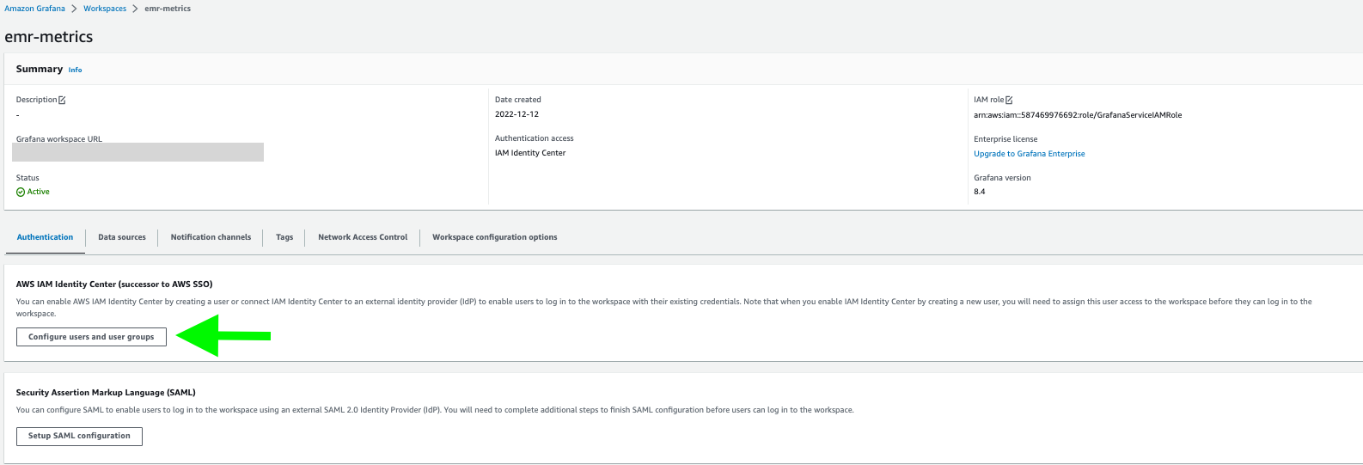This screenshot has height=465, width=1363.
Task: Go to the Workspaces breadcrumb
Action: pyautogui.click(x=105, y=9)
